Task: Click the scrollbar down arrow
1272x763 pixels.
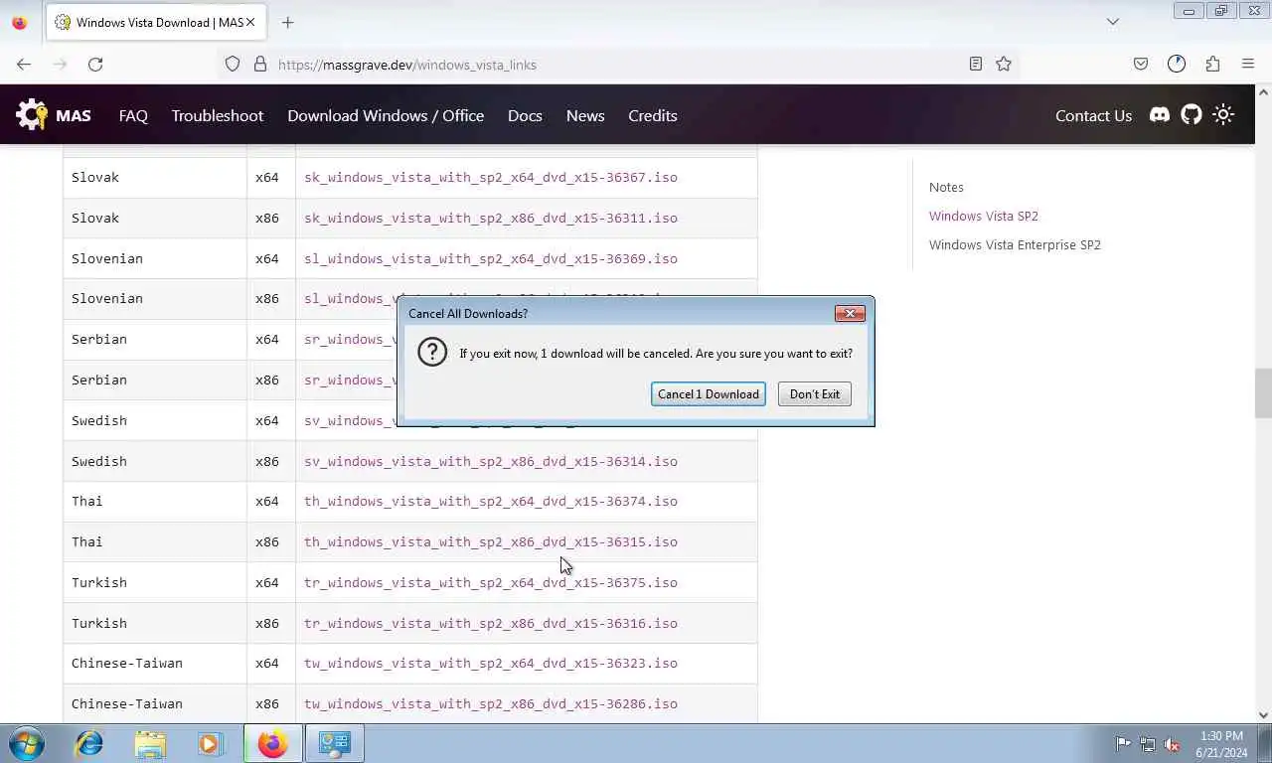Action: (1263, 714)
